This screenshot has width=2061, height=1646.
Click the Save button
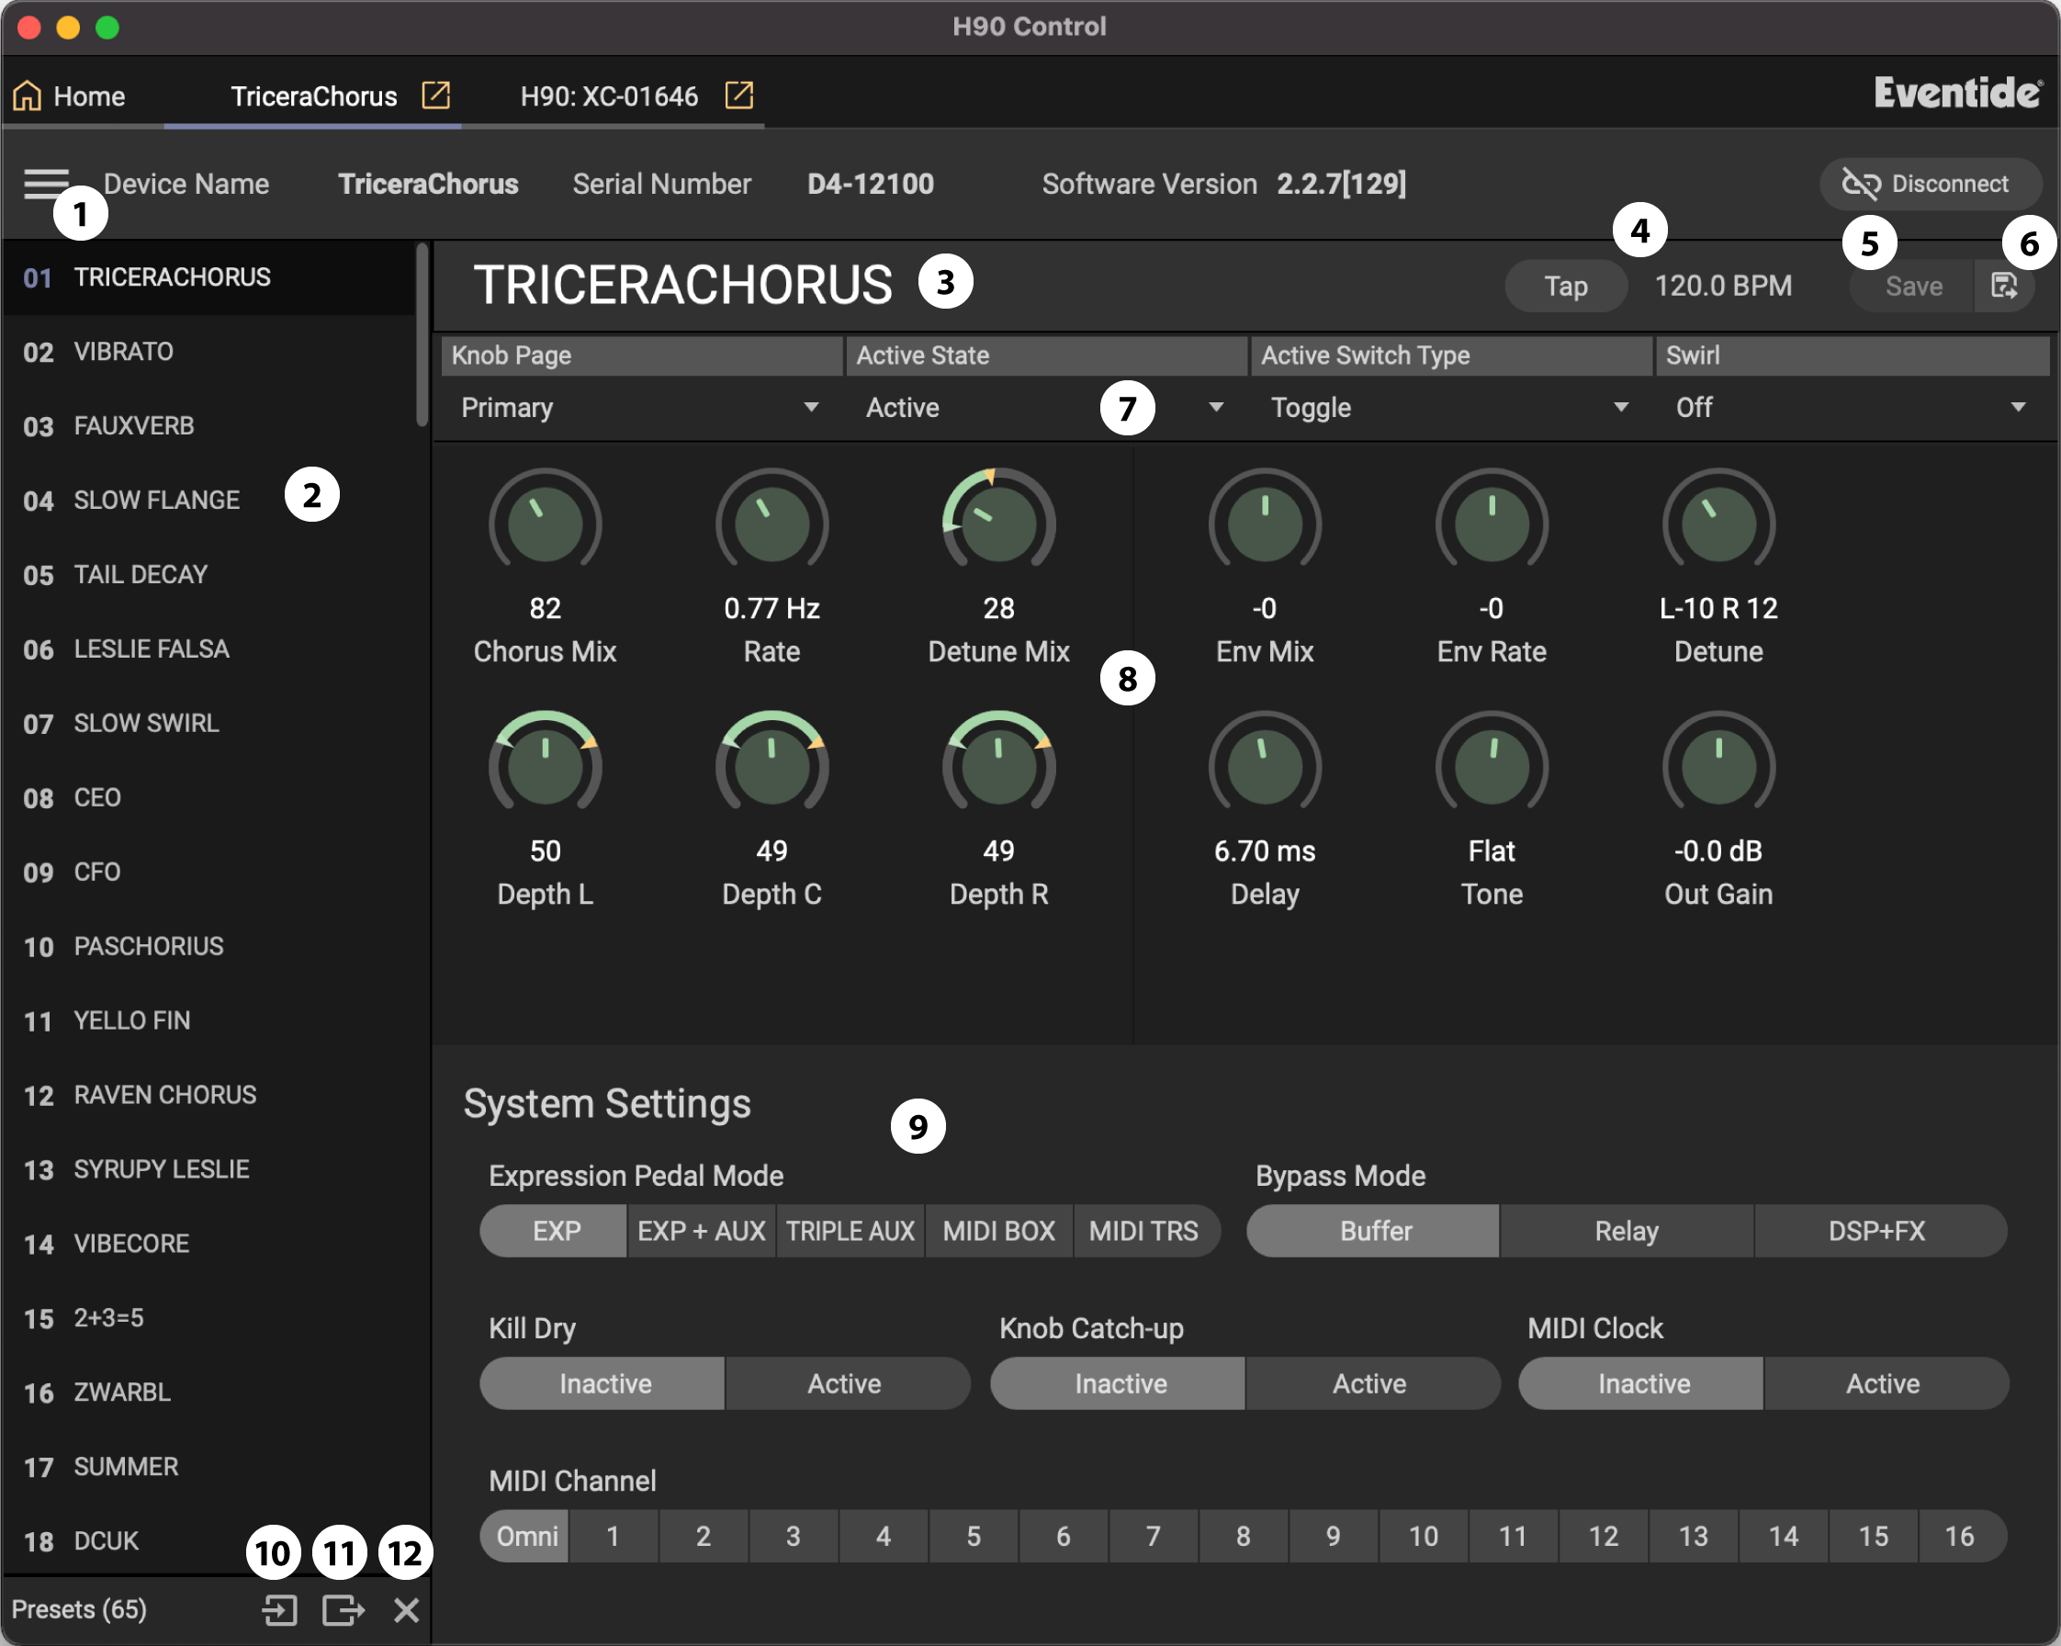point(1913,286)
